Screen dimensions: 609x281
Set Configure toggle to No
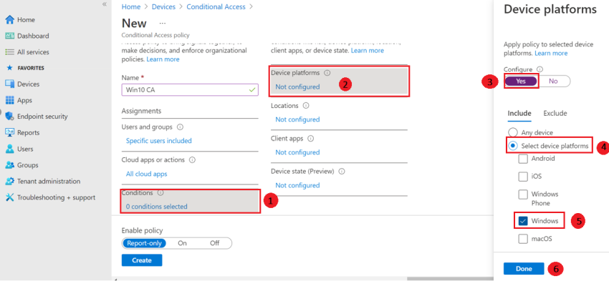point(553,81)
